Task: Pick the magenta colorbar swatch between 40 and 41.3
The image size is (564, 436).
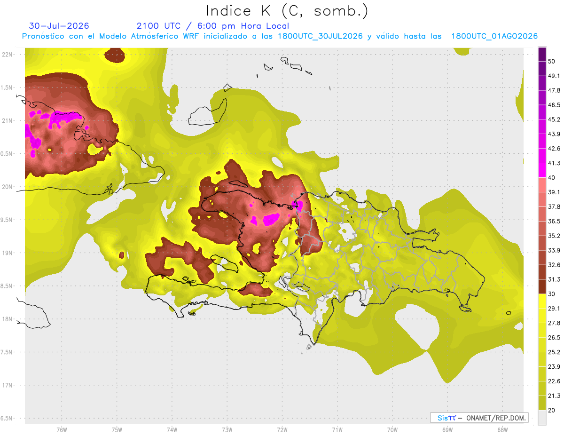Action: coord(542,170)
